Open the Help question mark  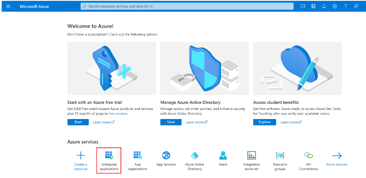(x=345, y=6)
